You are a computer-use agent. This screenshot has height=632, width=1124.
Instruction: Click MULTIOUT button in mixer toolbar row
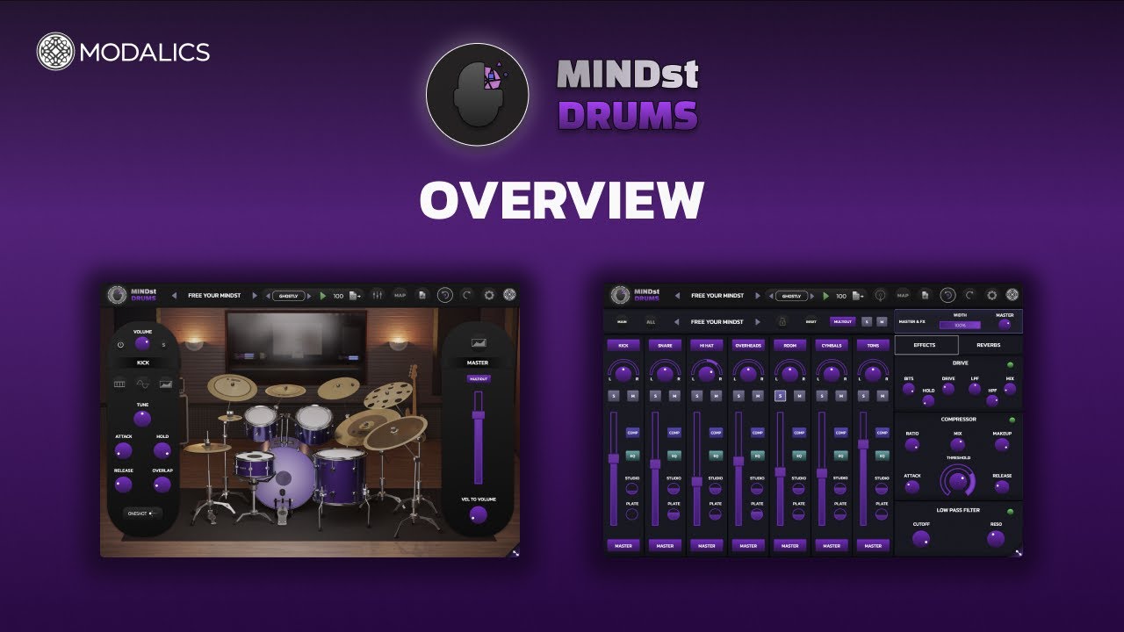(x=842, y=322)
